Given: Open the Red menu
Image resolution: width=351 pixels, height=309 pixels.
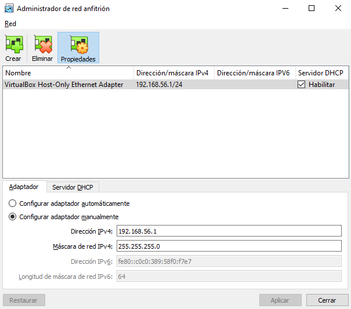Looking at the screenshot, I should [x=10, y=24].
